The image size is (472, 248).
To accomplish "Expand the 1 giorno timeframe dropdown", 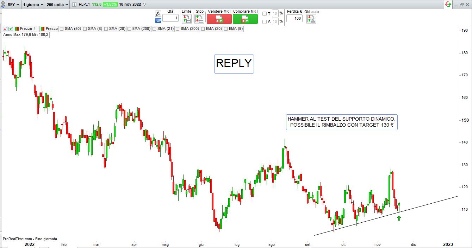I will click(x=33, y=5).
